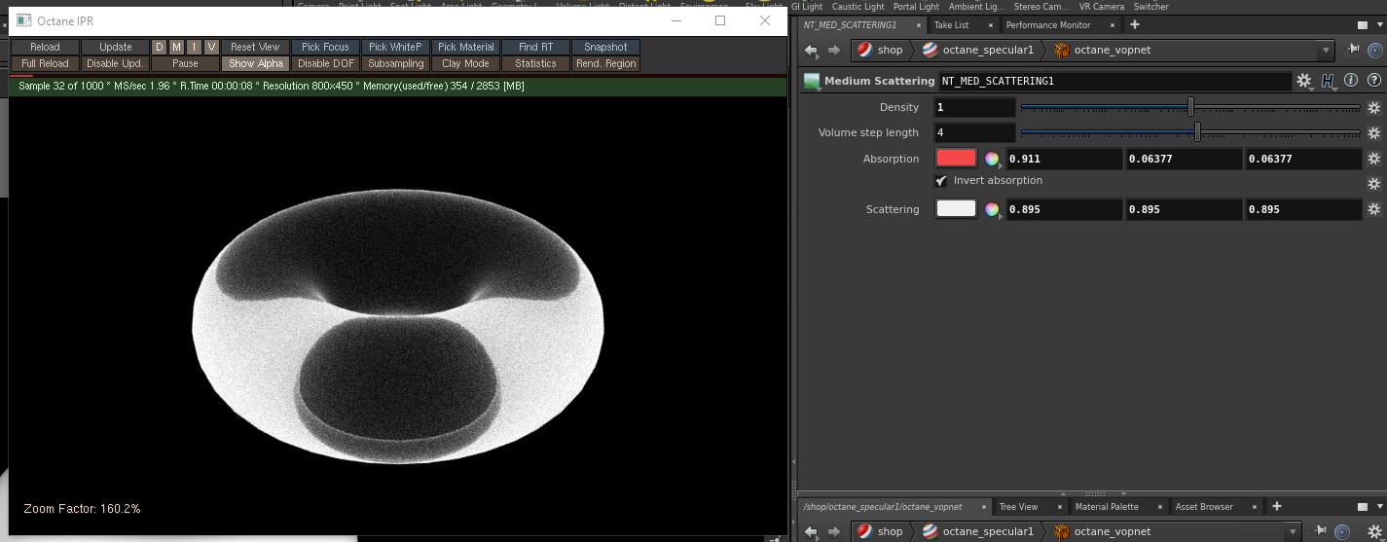Click the back arrow in the top path bar
1387x542 pixels.
tap(810, 50)
